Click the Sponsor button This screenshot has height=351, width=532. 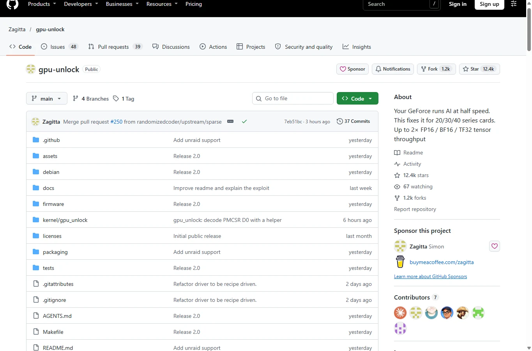[352, 69]
